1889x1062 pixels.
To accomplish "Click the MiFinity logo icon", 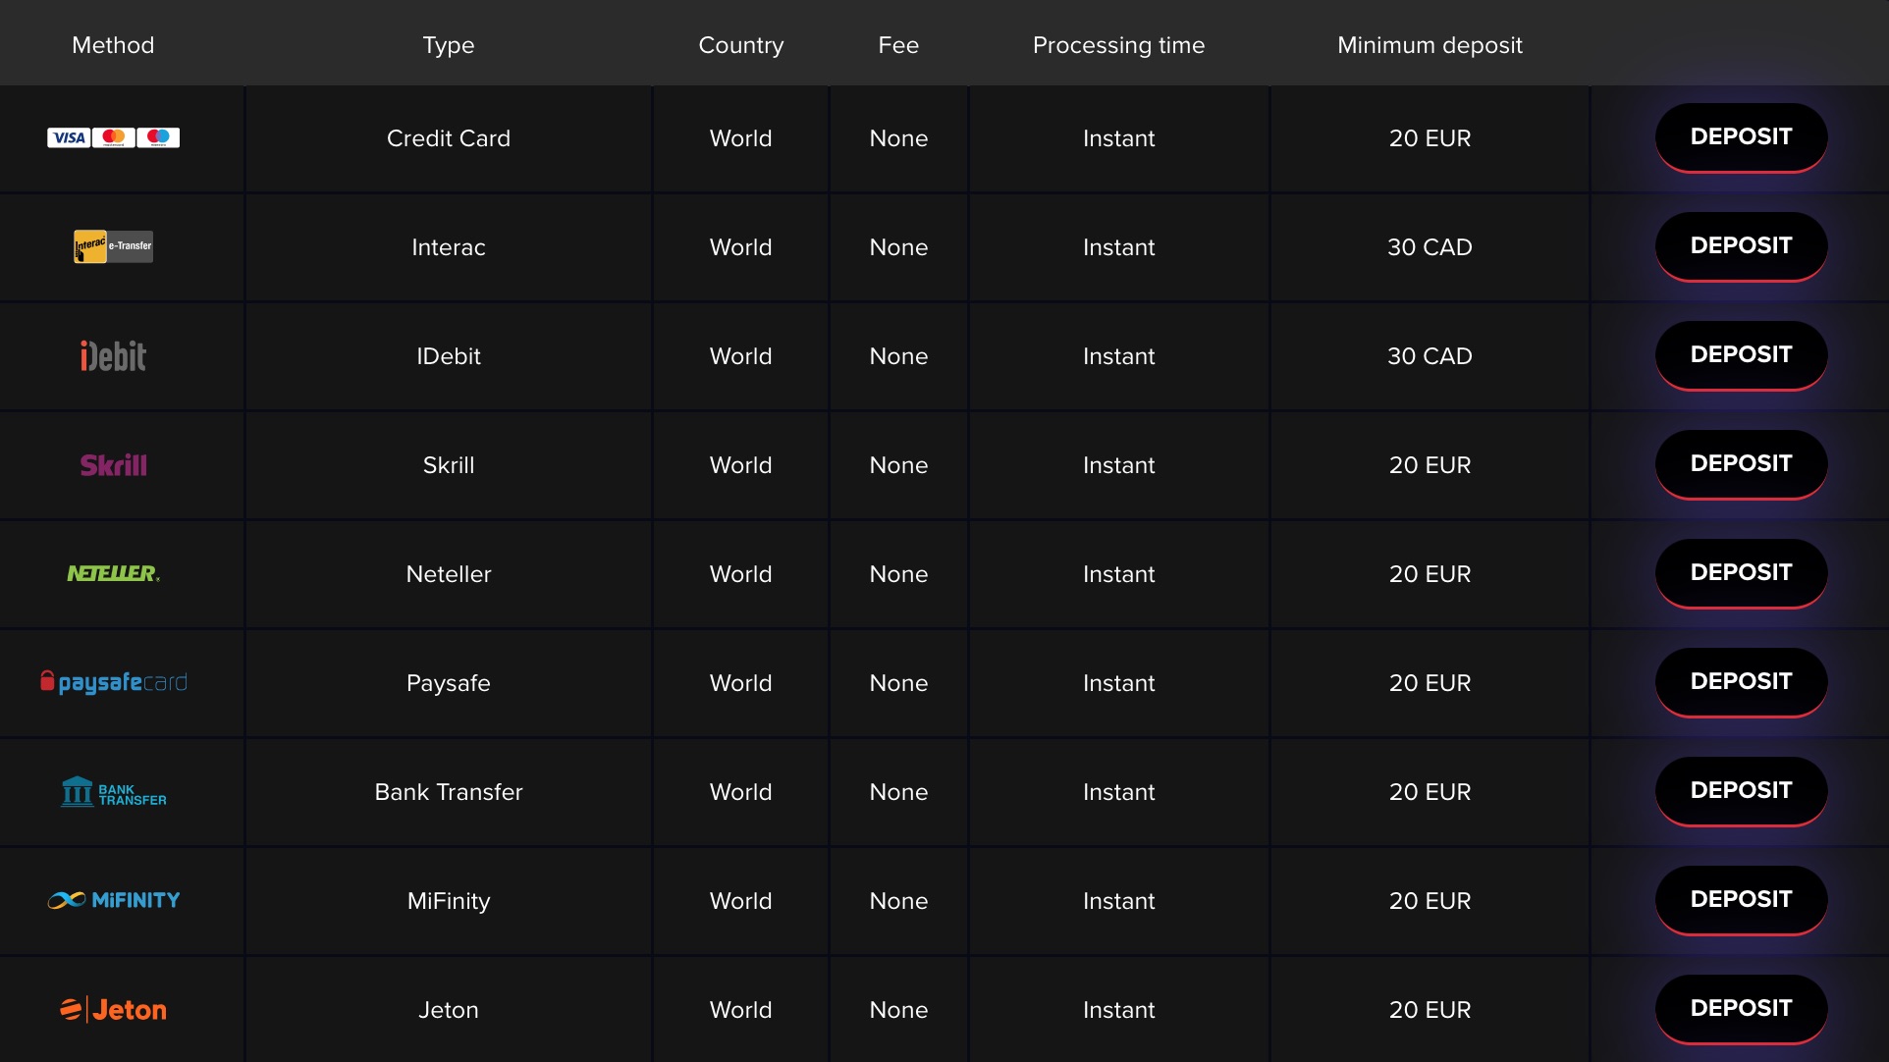I will pyautogui.click(x=113, y=900).
